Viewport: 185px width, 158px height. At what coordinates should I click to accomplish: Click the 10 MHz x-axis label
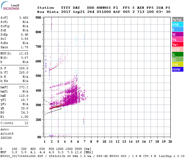click(x=104, y=142)
